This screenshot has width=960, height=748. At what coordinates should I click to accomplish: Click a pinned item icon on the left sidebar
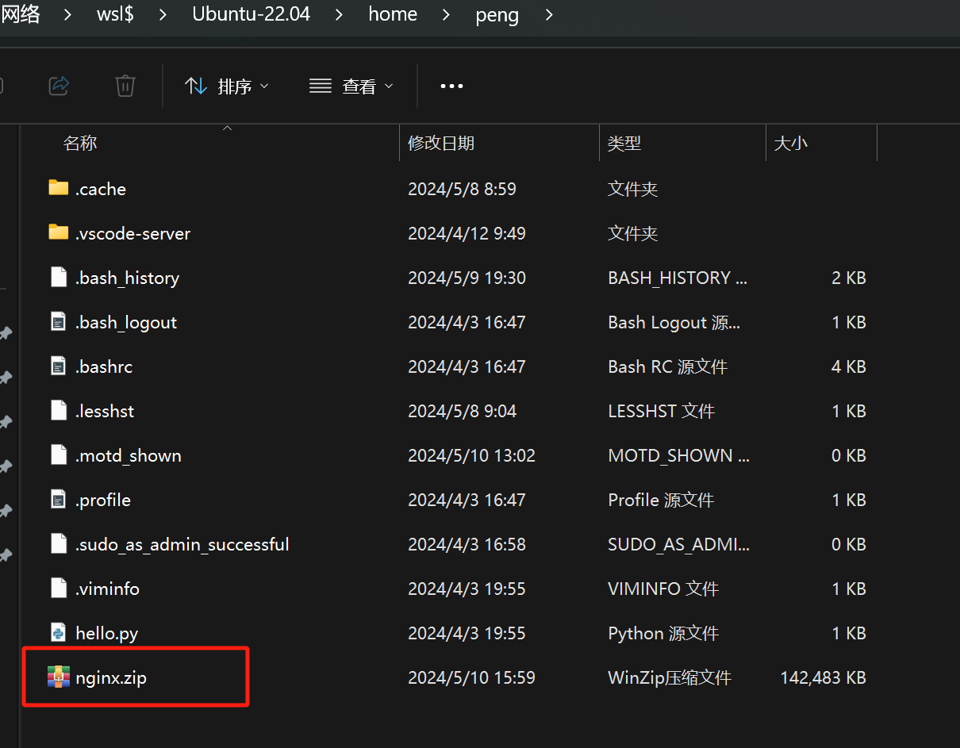click(6, 333)
